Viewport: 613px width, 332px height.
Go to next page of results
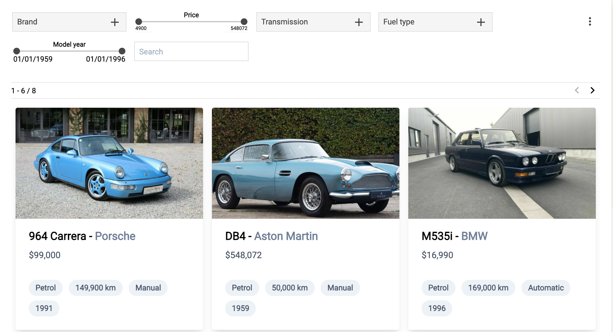[592, 90]
